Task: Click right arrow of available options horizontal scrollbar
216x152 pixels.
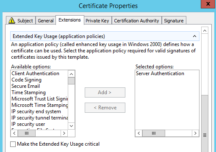Action: (x=64, y=133)
